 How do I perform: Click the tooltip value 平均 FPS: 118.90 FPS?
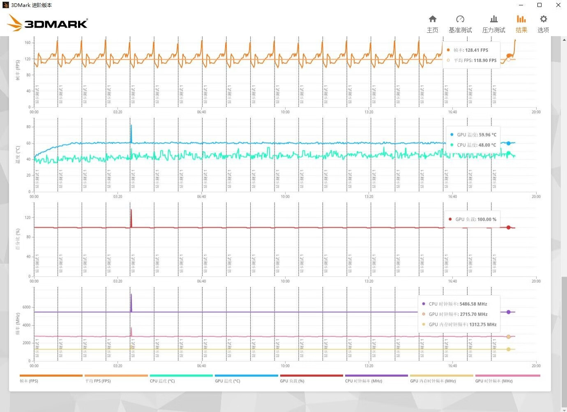pyautogui.click(x=475, y=60)
